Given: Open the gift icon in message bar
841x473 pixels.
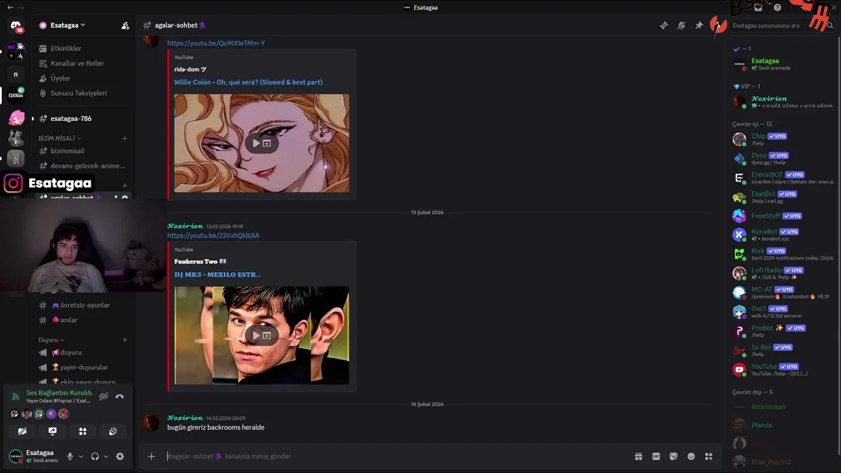Looking at the screenshot, I should pos(639,457).
